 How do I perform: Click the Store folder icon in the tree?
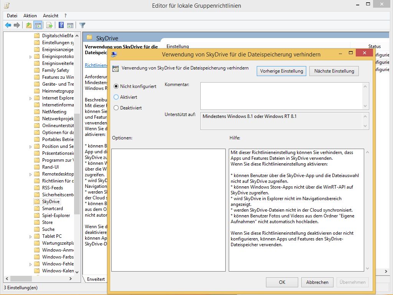pos(37,222)
